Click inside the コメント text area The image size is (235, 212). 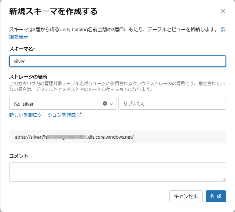[117, 172]
